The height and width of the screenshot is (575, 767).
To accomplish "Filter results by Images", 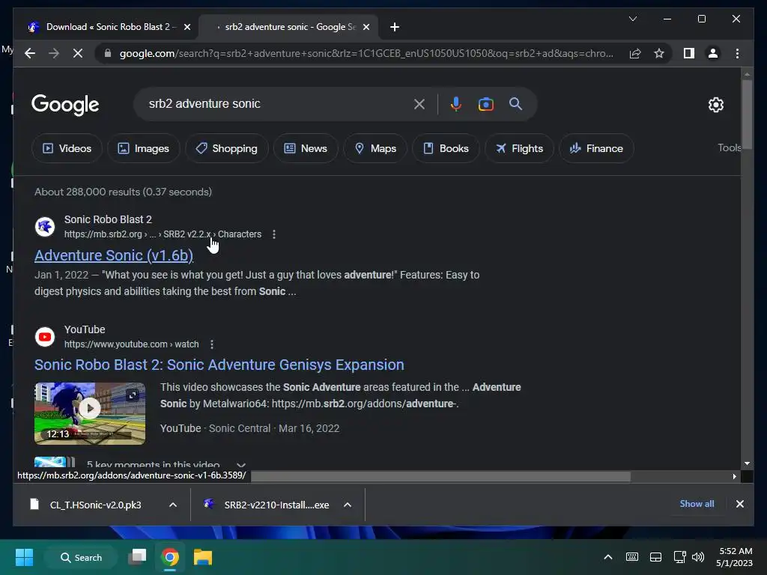I will pyautogui.click(x=143, y=148).
